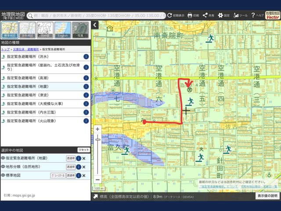
Task: Switch to 地理院地図 Vector
Action: click(273, 15)
